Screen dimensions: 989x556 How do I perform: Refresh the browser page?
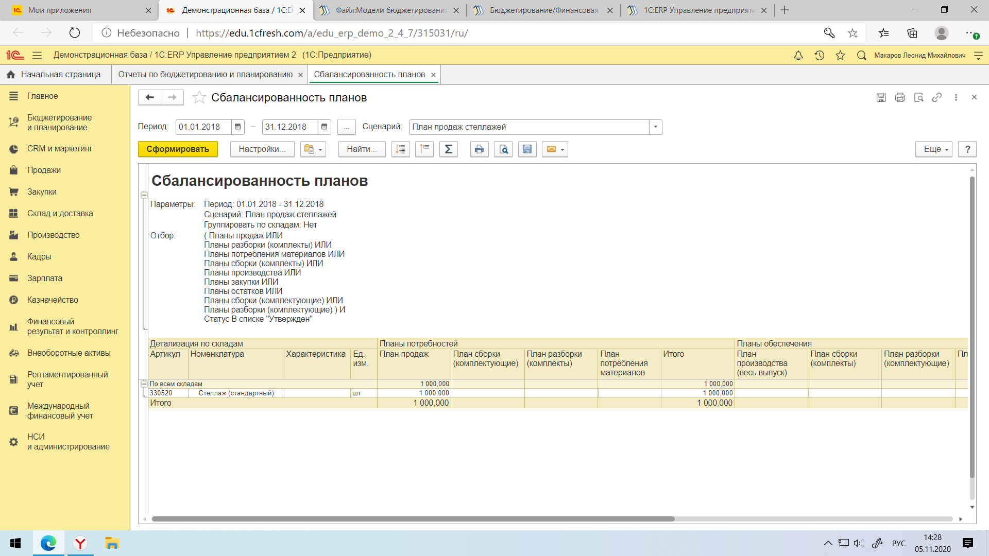pyautogui.click(x=75, y=33)
